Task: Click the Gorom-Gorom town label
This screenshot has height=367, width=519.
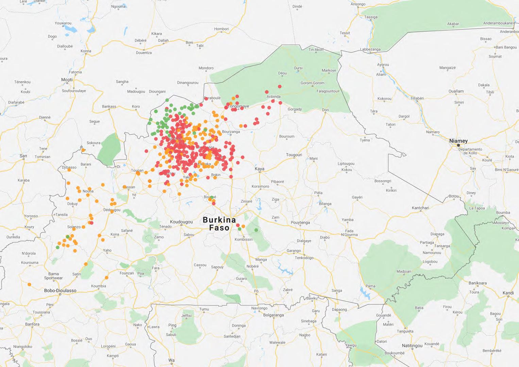Action: click(313, 83)
